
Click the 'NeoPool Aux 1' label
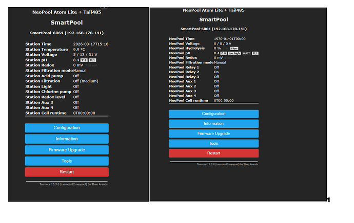point(183,81)
